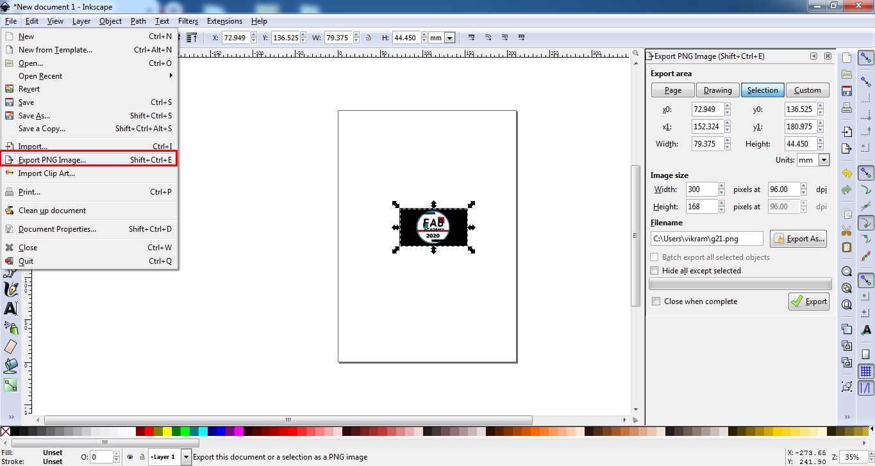Click the Print icon in the commands bar
The height and width of the screenshot is (466, 875).
tap(847, 107)
